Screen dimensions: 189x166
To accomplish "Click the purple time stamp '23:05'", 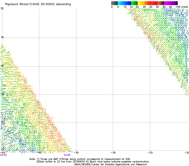I will pos(4,155).
